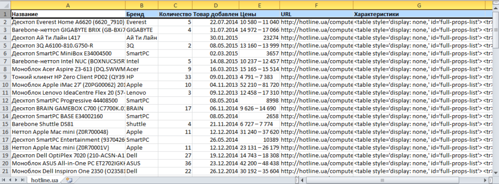
Task: Select column E header
Action: pyautogui.click(x=259, y=5)
